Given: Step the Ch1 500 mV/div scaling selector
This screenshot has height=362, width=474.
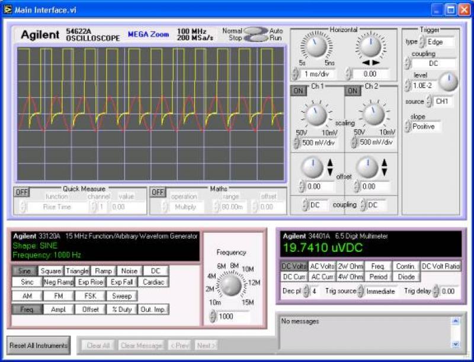Looking at the screenshot, I should click(x=296, y=142).
